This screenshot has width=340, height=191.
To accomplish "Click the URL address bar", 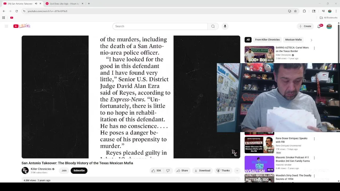I will point(154,11).
